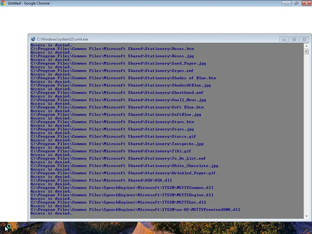Select the Sand_Paper.jpg path line

tap(118, 63)
